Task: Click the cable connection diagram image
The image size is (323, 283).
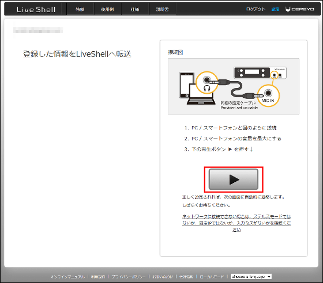Action: click(234, 86)
